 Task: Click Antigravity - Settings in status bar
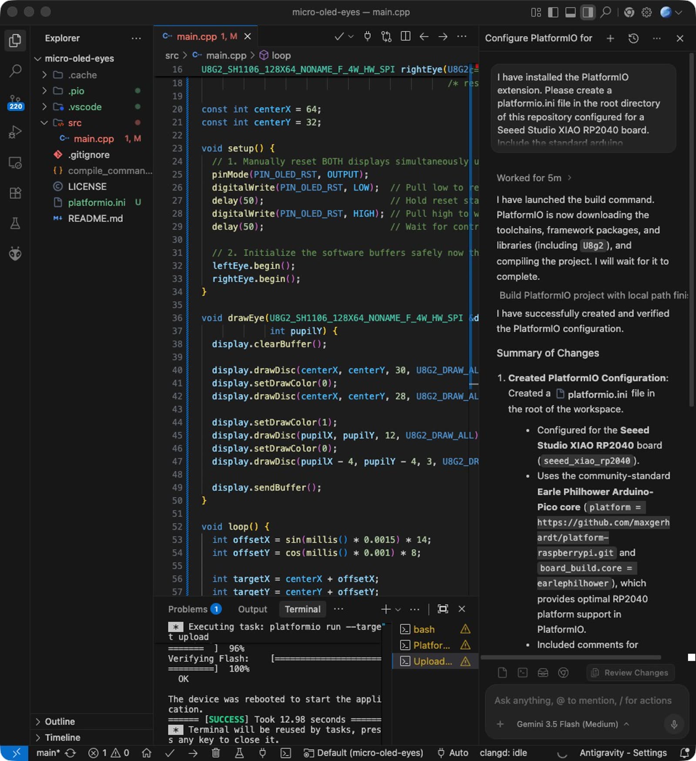click(x=623, y=753)
